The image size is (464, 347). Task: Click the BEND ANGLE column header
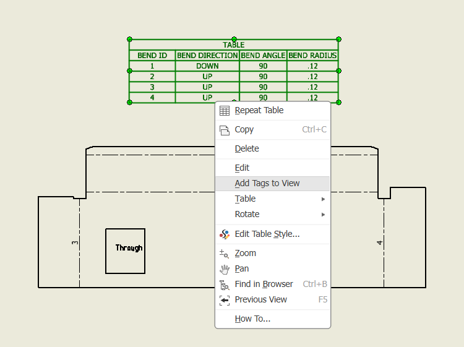(263, 56)
